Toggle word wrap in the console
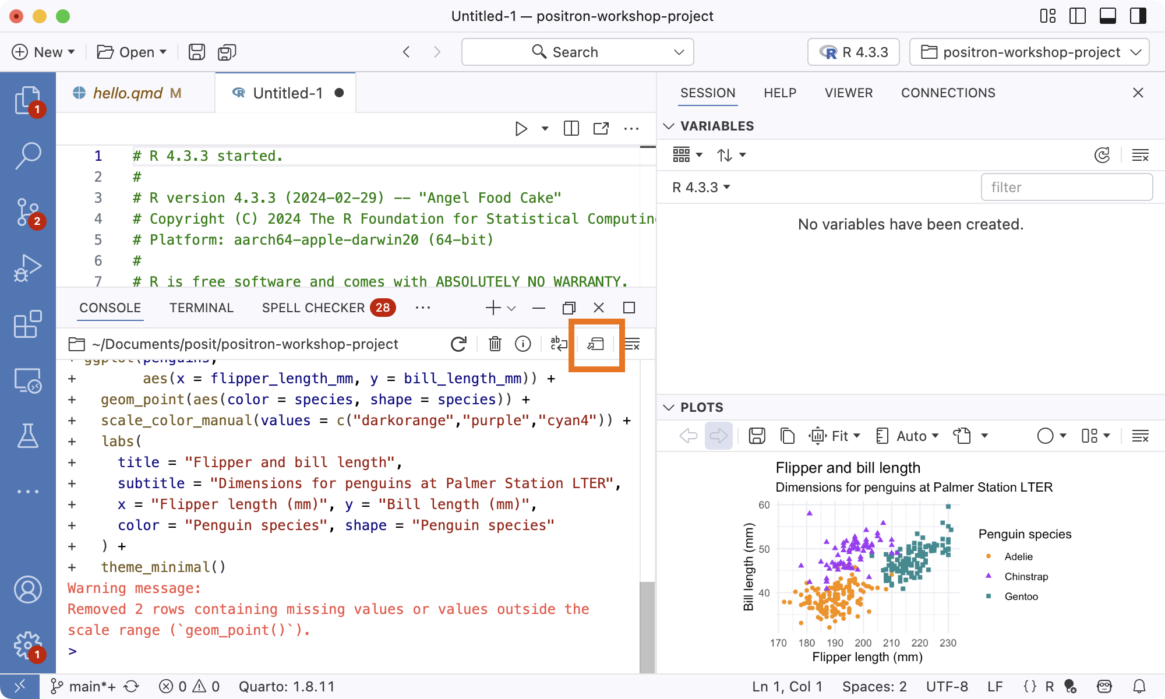 [559, 344]
